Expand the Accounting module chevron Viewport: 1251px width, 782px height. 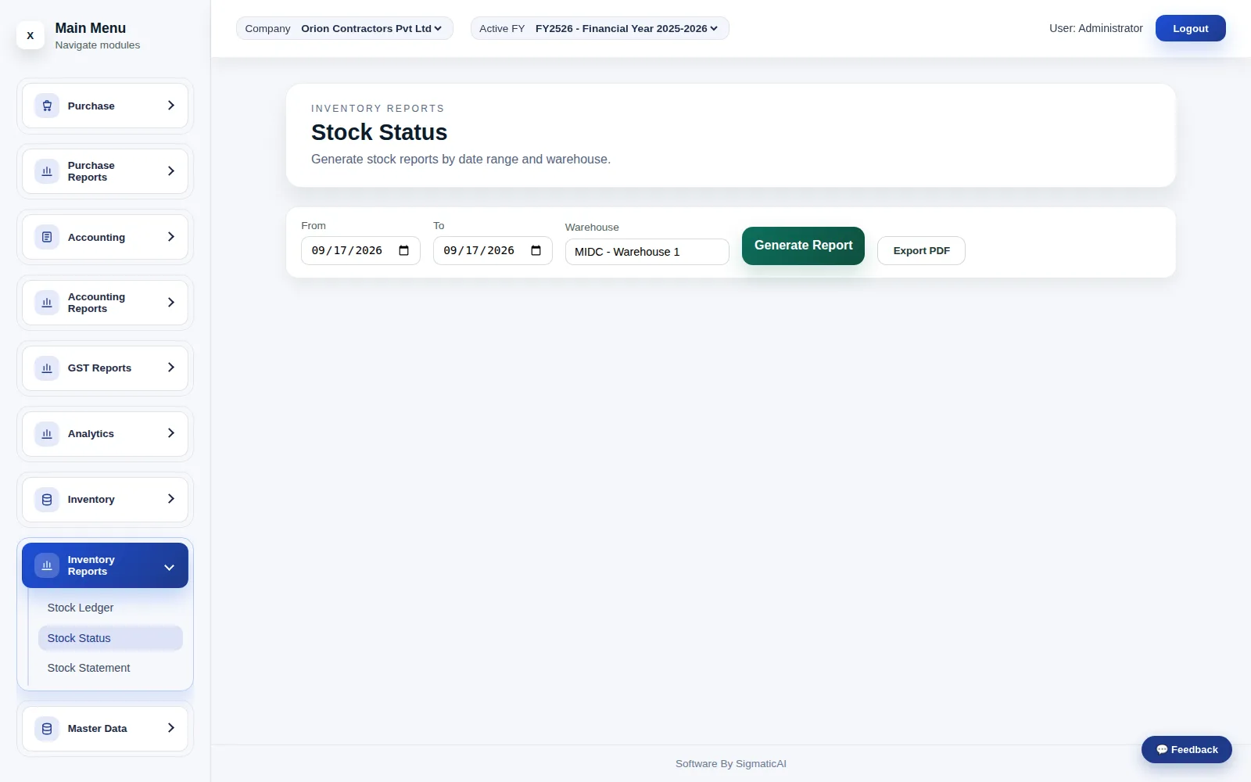[x=170, y=237]
